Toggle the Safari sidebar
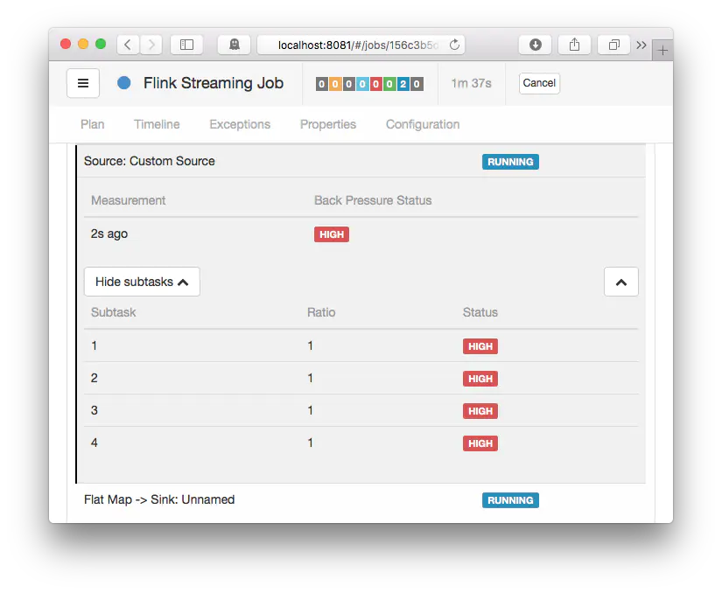The image size is (722, 593). [x=186, y=45]
